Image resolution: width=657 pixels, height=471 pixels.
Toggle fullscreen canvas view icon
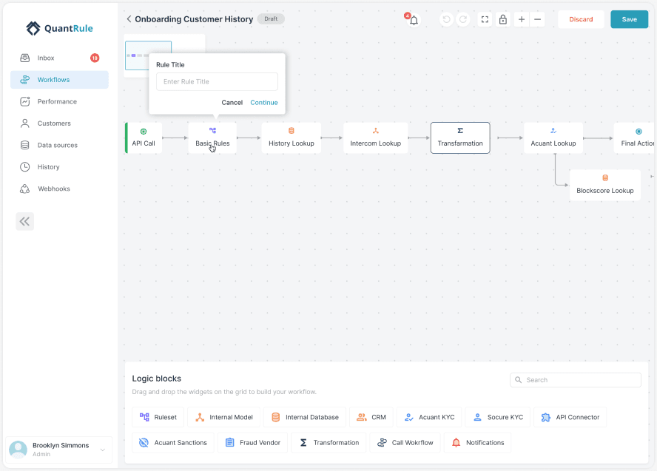[x=485, y=19]
